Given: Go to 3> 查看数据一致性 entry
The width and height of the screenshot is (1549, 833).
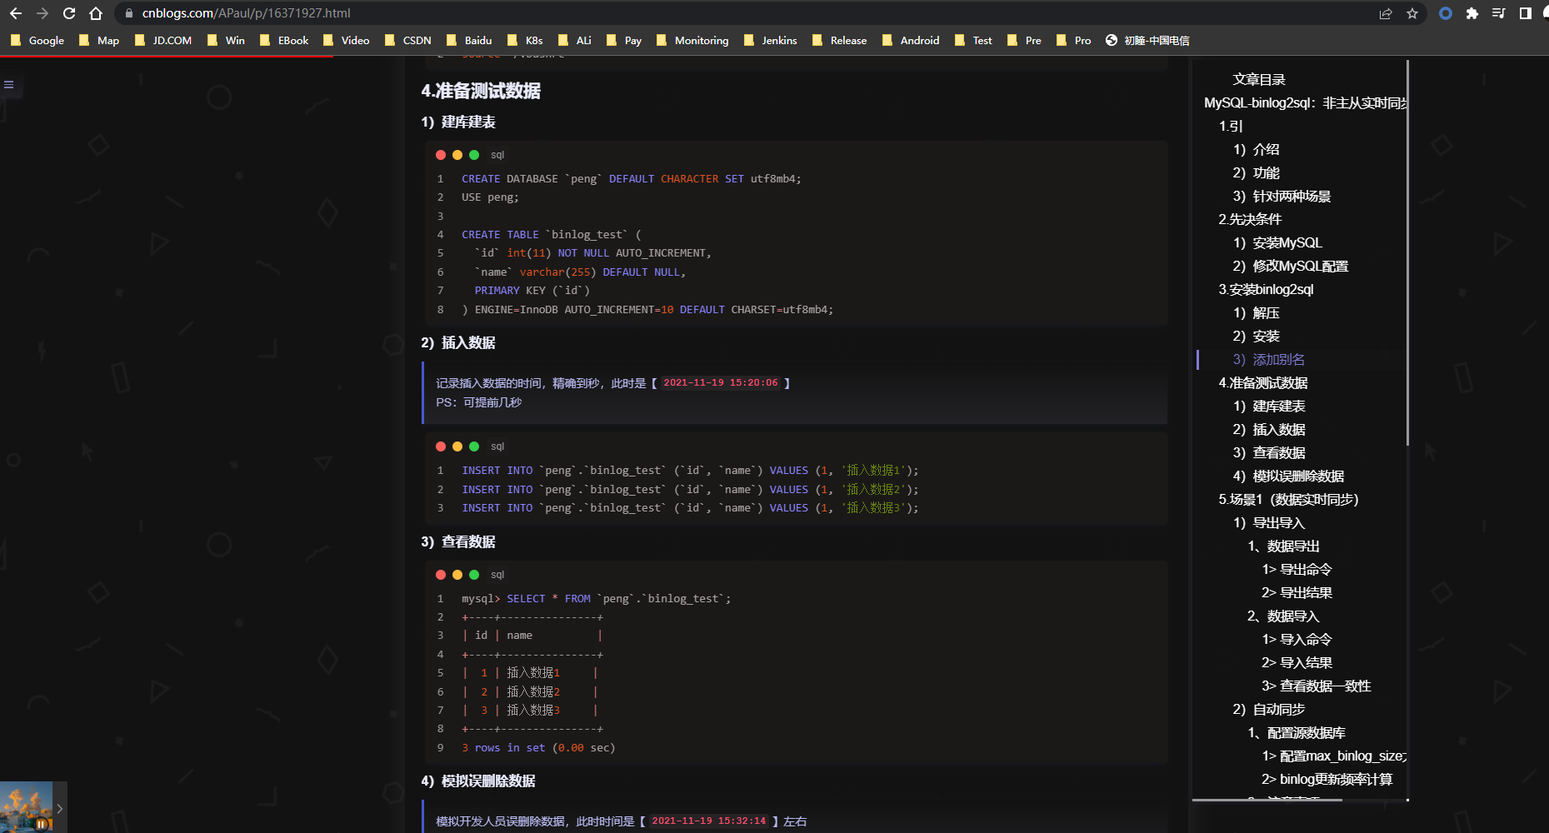Looking at the screenshot, I should pos(1317,686).
